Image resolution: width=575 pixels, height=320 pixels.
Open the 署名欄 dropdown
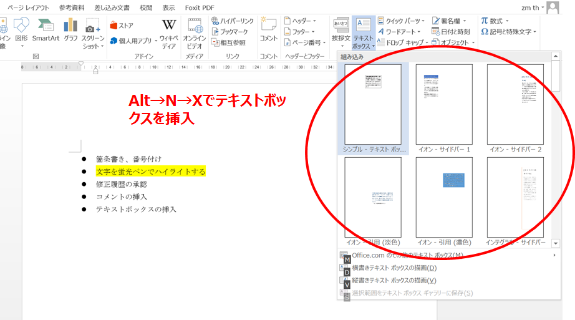click(449, 21)
